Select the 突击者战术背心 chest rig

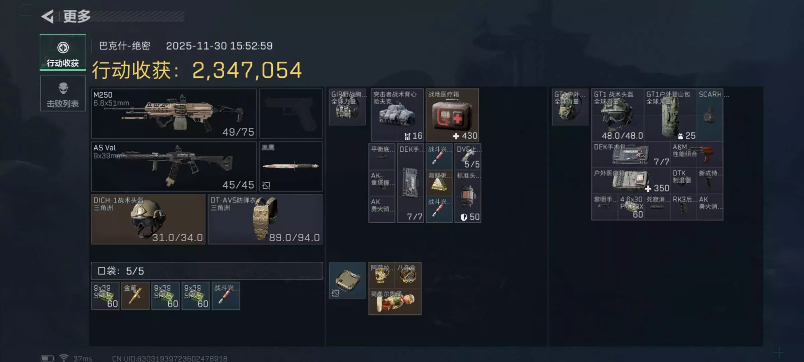(x=397, y=115)
